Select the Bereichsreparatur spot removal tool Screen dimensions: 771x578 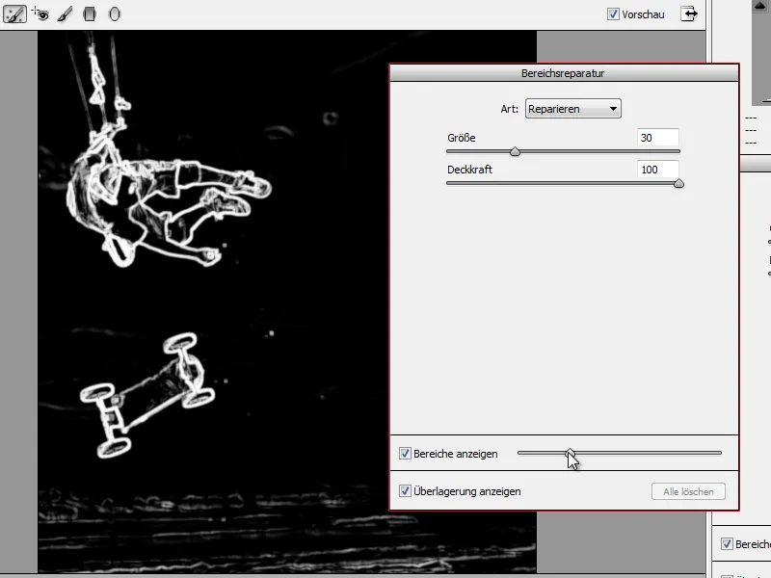point(14,13)
